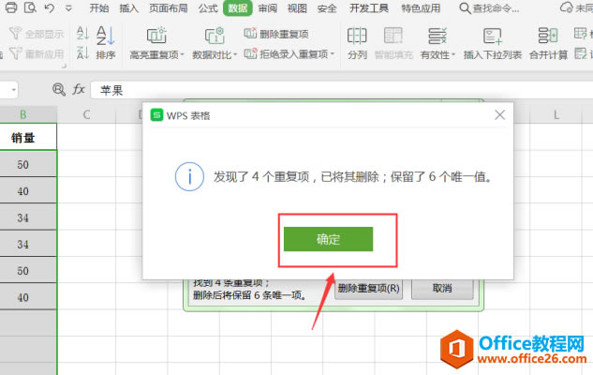Open 拒绝录入重复项 dropdown

(x=289, y=53)
